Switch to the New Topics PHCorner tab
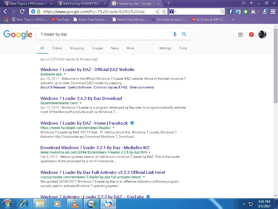The width and height of the screenshot is (278, 209). pos(28,3)
